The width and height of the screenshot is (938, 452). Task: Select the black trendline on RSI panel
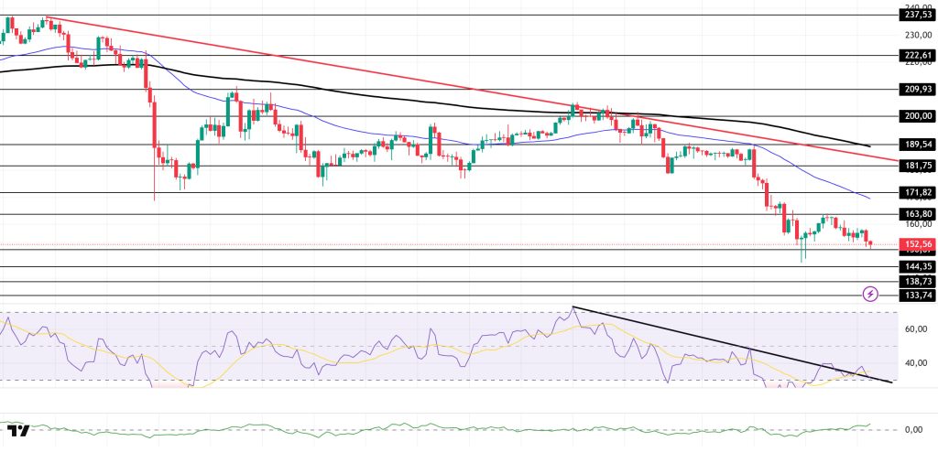(733, 348)
